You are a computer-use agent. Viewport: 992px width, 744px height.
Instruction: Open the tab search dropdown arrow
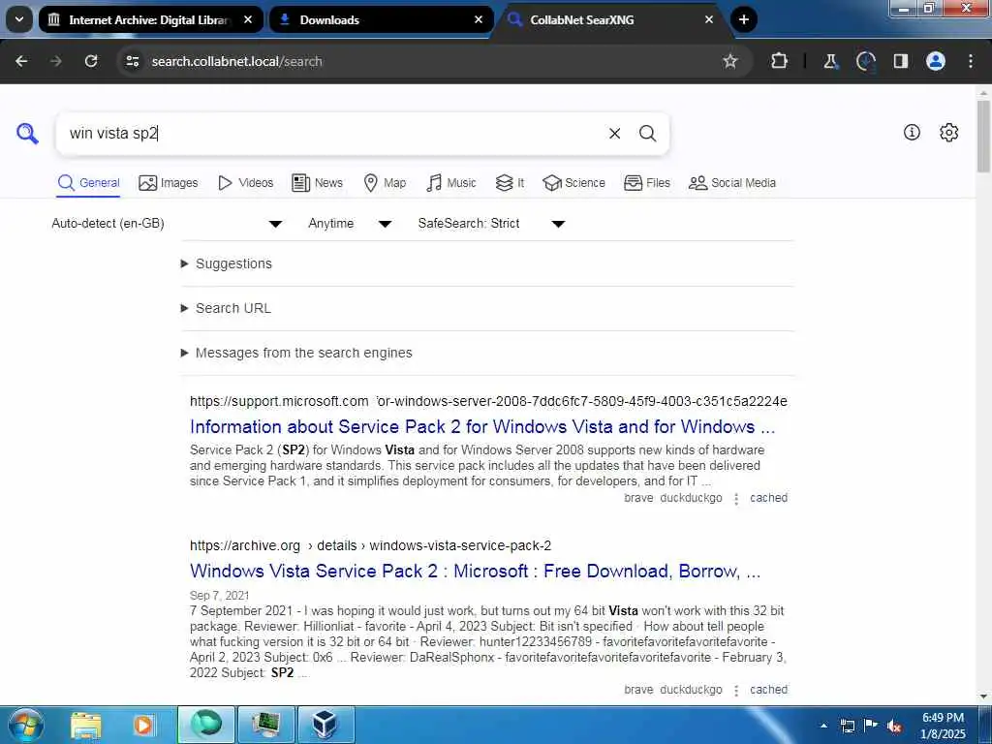(x=19, y=19)
